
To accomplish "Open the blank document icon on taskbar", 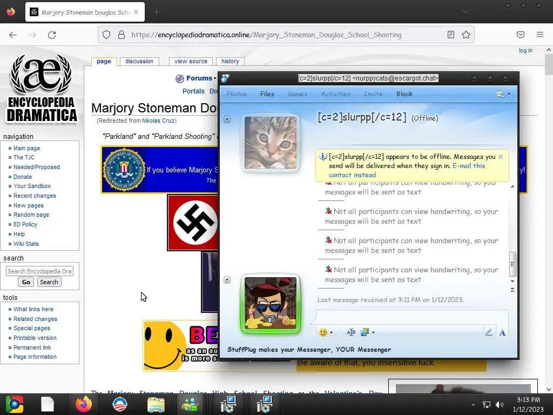I will coord(48,404).
